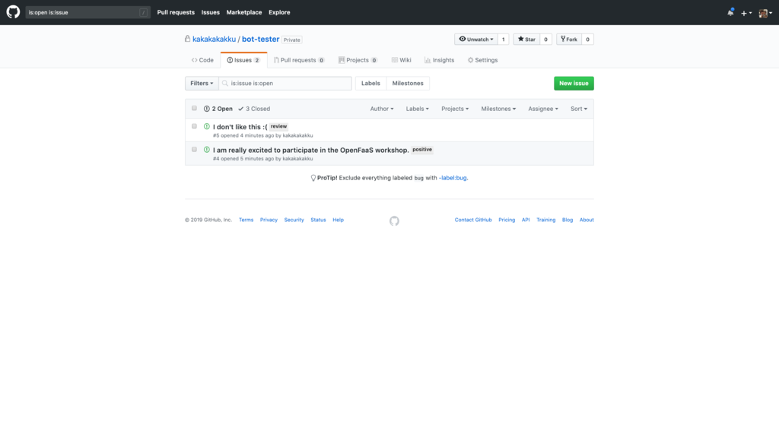Open the Help footer link
The height and width of the screenshot is (425, 779).
click(x=338, y=220)
